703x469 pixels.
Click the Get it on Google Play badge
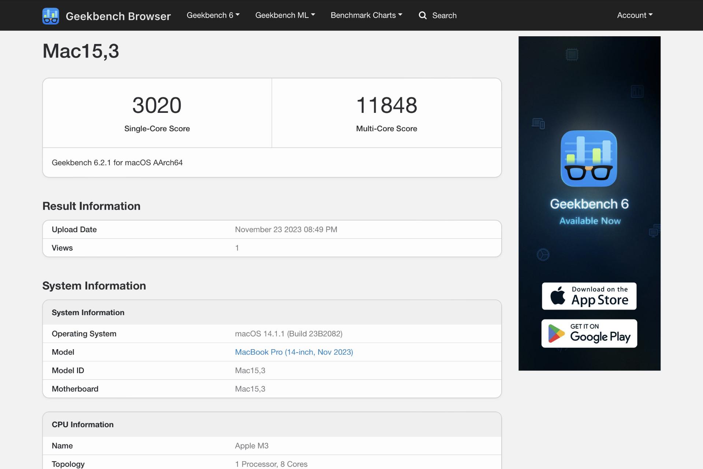pos(589,333)
